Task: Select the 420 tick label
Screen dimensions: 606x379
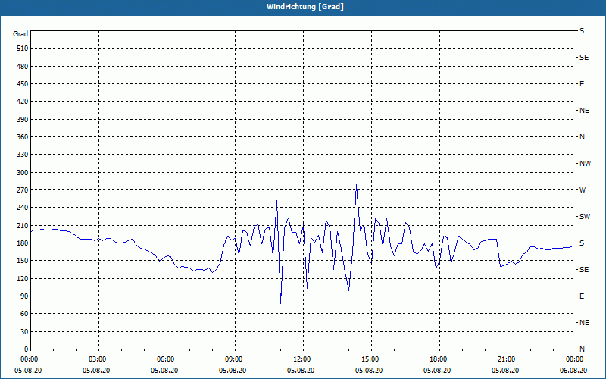Action: (x=23, y=102)
